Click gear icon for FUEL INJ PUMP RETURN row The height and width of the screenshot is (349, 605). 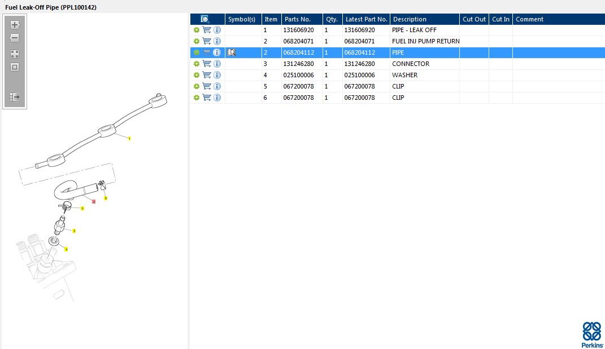click(x=197, y=41)
